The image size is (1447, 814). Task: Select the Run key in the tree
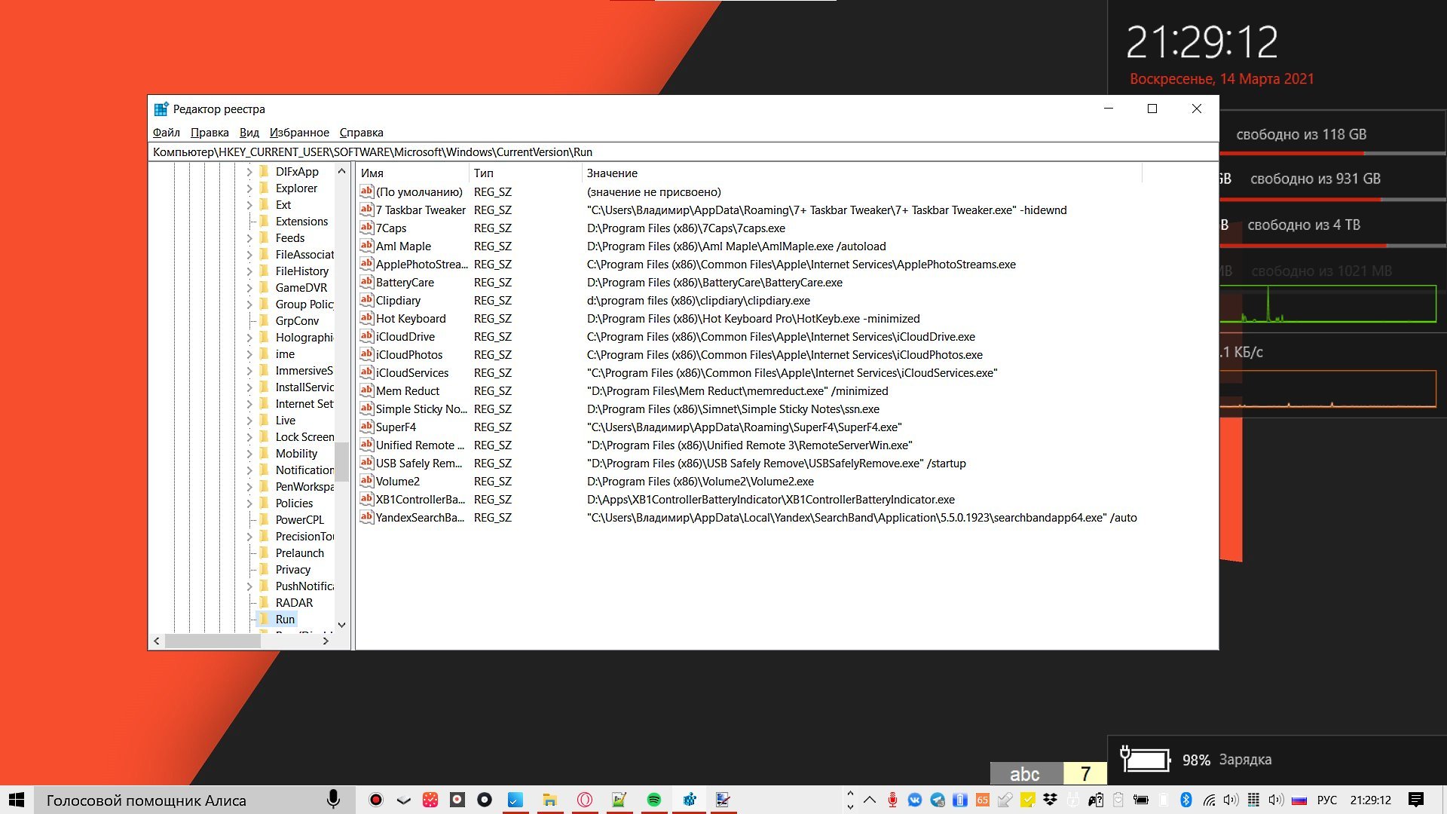285,619
